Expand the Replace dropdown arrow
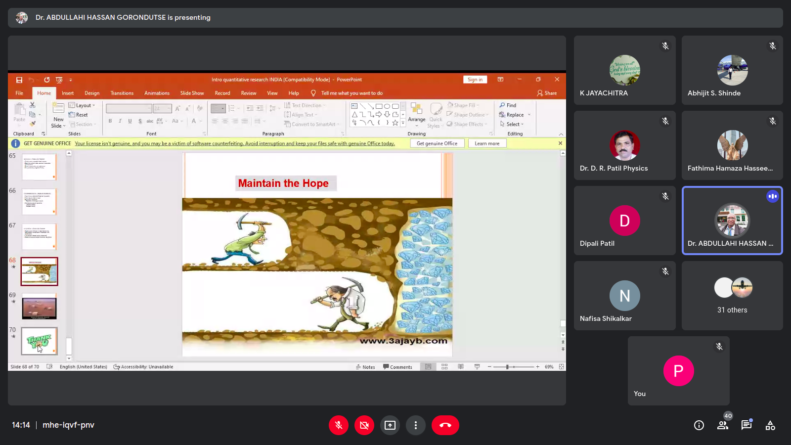This screenshot has width=791, height=445. (529, 115)
